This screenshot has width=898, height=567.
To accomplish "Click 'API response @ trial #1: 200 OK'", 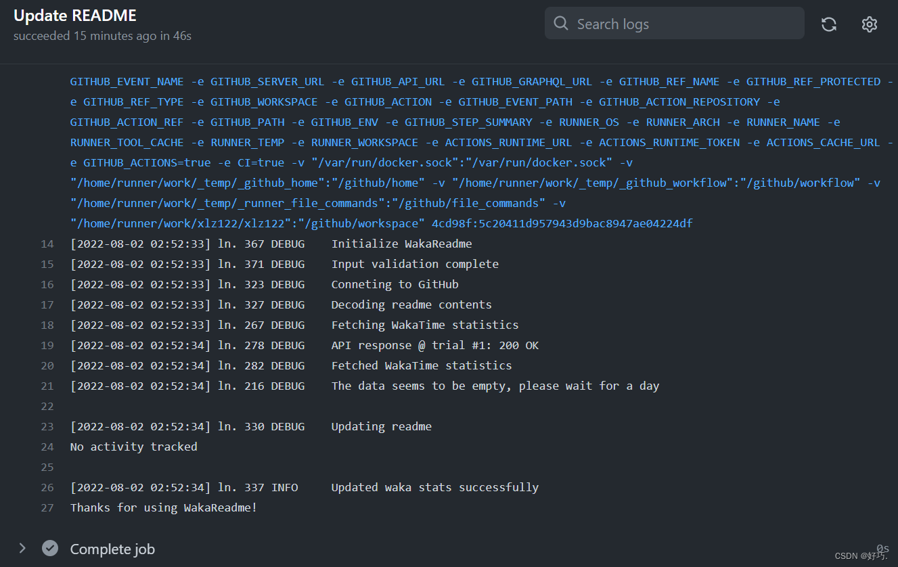I will [x=435, y=345].
